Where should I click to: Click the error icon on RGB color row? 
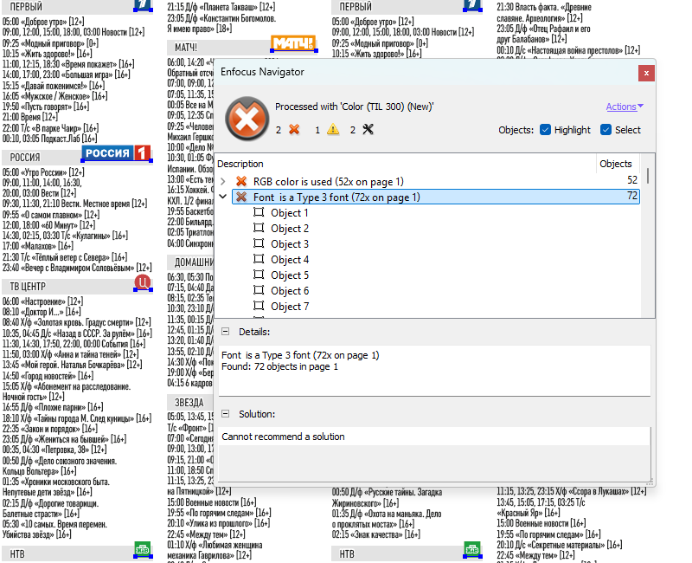241,181
